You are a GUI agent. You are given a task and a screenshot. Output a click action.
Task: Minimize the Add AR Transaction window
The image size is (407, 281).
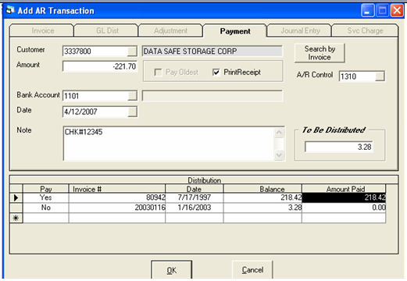[368, 11]
